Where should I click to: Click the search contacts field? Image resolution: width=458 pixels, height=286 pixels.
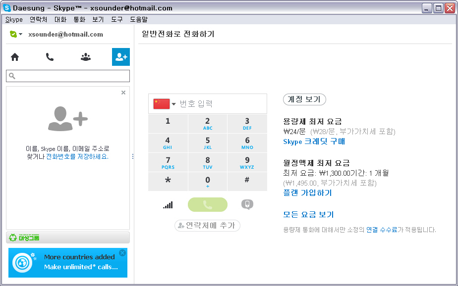68,76
